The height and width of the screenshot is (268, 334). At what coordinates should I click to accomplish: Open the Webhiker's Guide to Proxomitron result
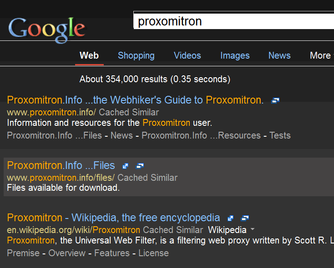coord(135,100)
